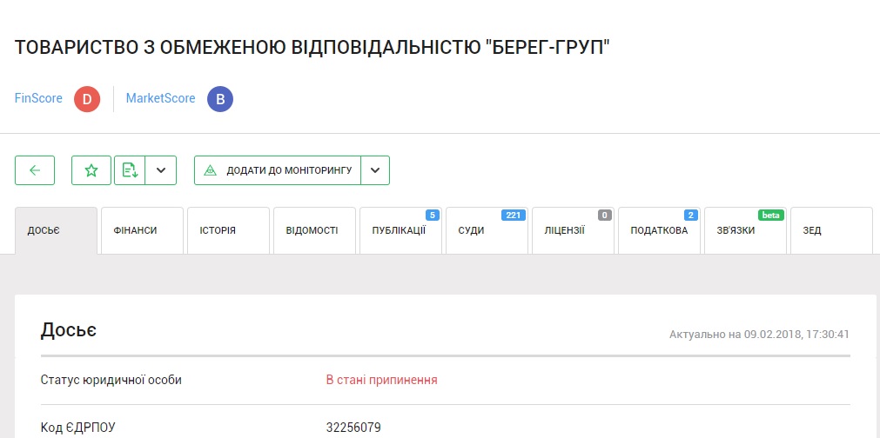Viewport: 880px width, 438px height.
Task: Select the ЗЕД tab
Action: click(x=830, y=231)
